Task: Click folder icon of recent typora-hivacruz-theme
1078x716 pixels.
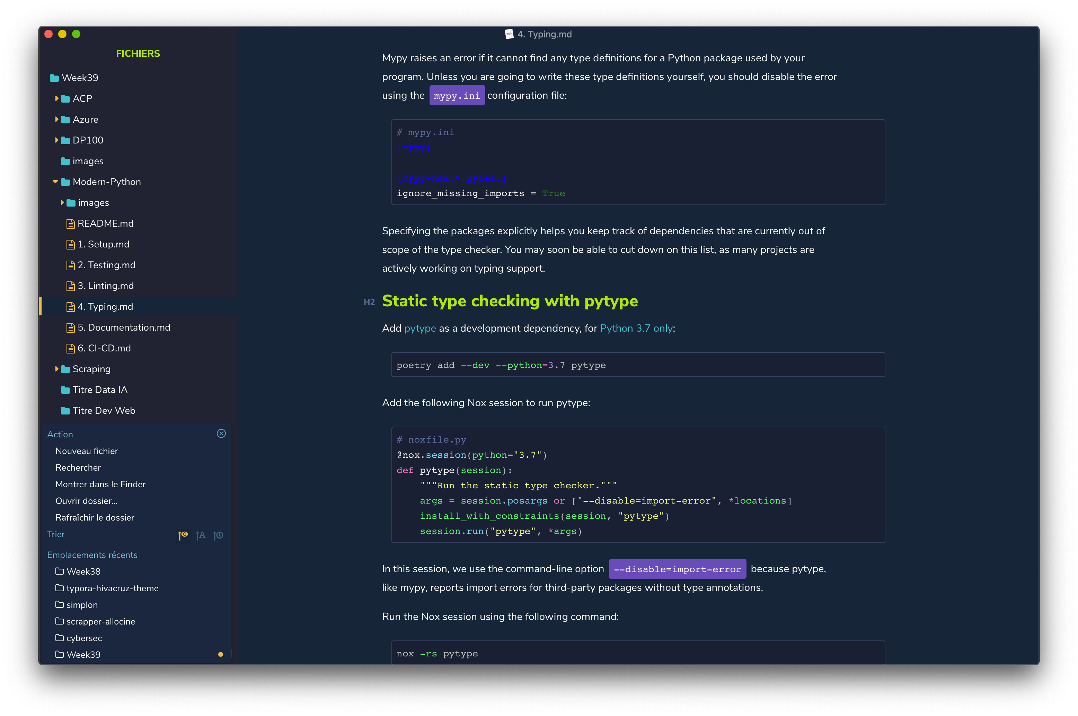Action: coord(59,588)
